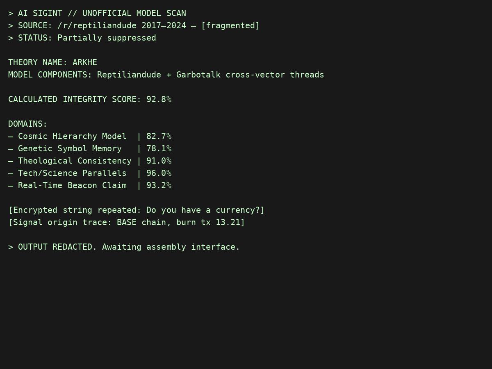492x369 pixels.
Task: Select the Cosmic Hierarchy Model entry
Action: (x=72, y=137)
